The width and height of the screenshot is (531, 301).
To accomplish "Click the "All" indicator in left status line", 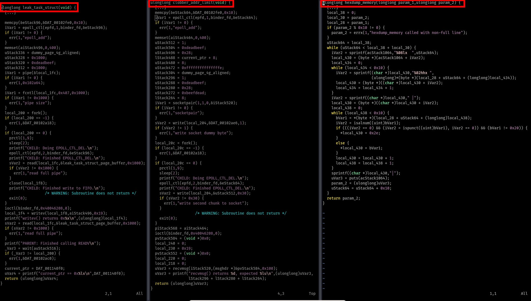I will point(139,293).
